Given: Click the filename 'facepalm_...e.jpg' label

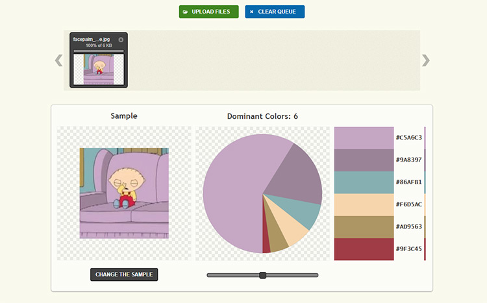Looking at the screenshot, I should (92, 39).
